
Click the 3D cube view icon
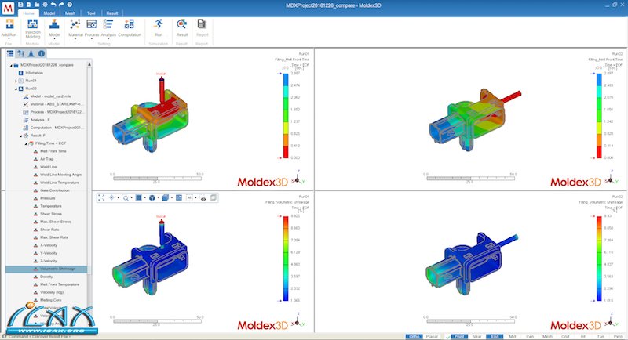[152, 197]
